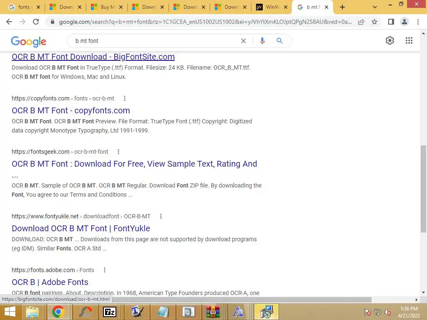The height and width of the screenshot is (320, 427).
Task: Open 'Download OCR B MT Font | FontYukle' result
Action: tap(81, 228)
